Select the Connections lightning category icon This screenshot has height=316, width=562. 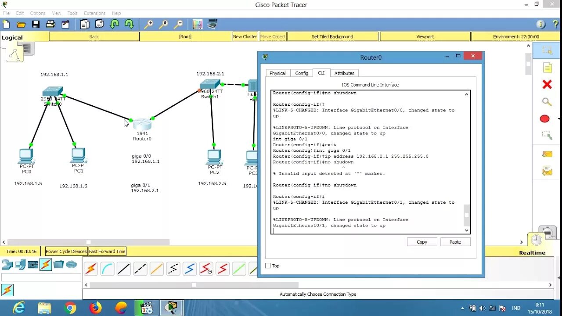click(46, 265)
